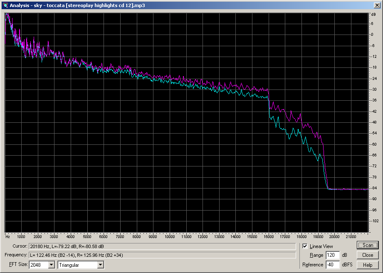This screenshot has width=383, height=273.
Task: Open Help for the analysis window
Action: (x=367, y=265)
